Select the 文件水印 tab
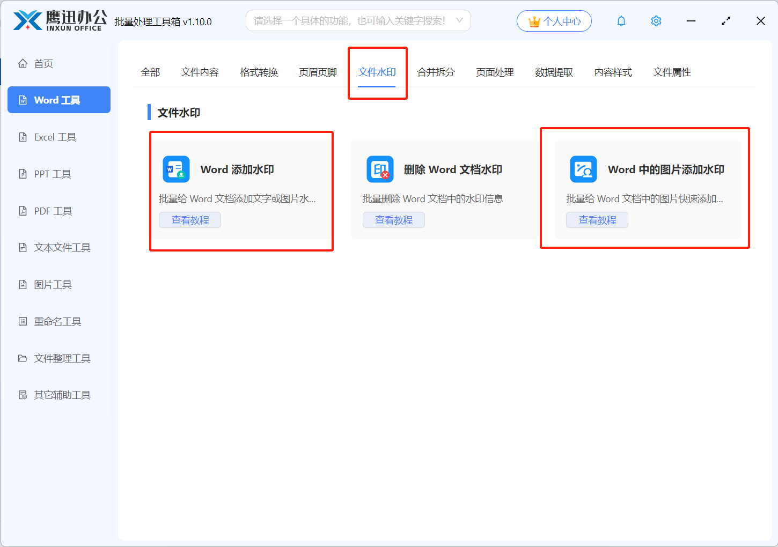 pyautogui.click(x=377, y=72)
